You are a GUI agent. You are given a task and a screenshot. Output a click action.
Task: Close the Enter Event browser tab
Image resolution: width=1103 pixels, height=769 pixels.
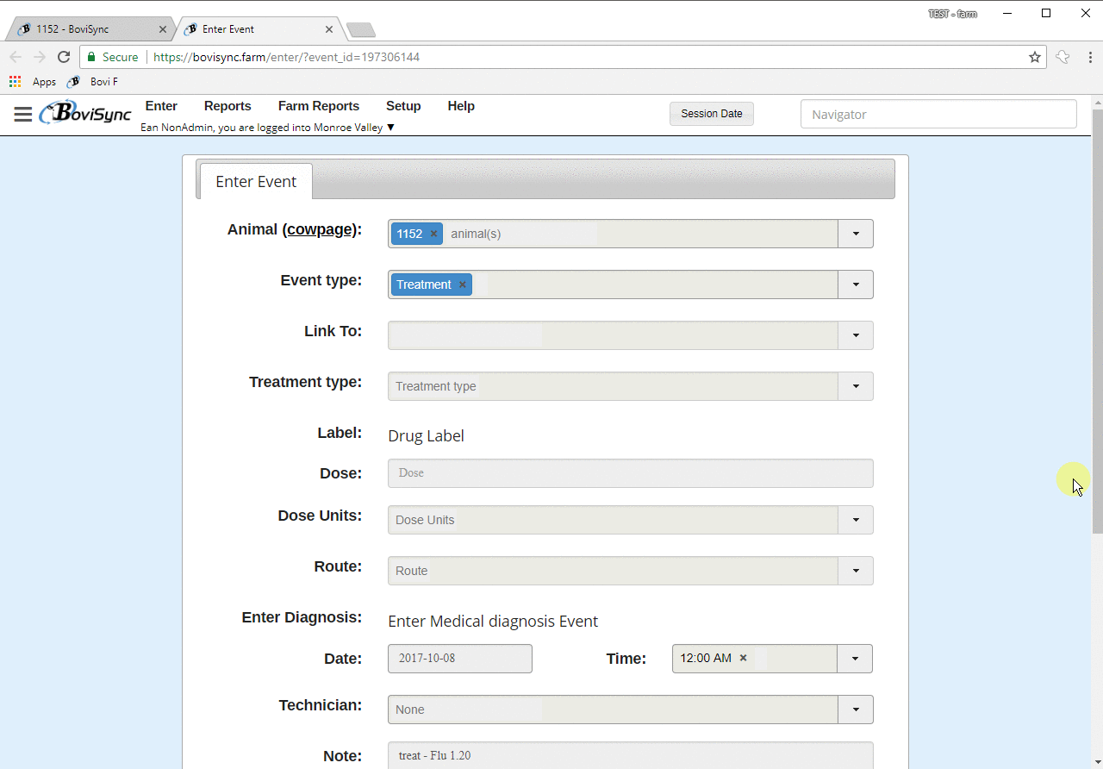329,29
